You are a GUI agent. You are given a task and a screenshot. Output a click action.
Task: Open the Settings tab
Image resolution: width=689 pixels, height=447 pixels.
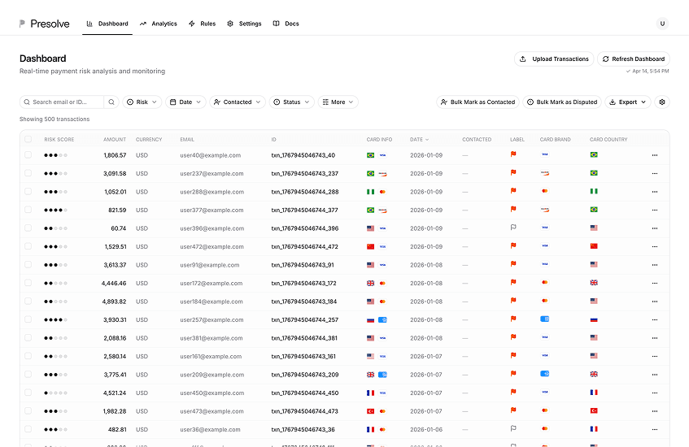pos(244,24)
